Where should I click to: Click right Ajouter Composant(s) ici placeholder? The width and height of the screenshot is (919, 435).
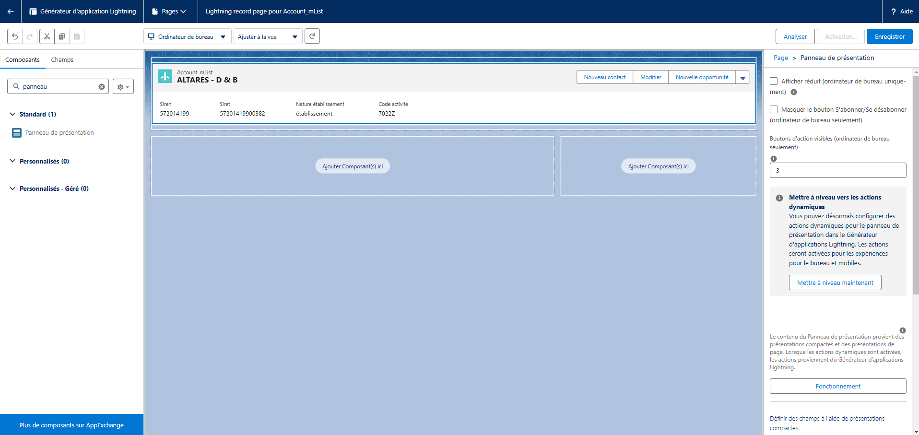point(659,166)
